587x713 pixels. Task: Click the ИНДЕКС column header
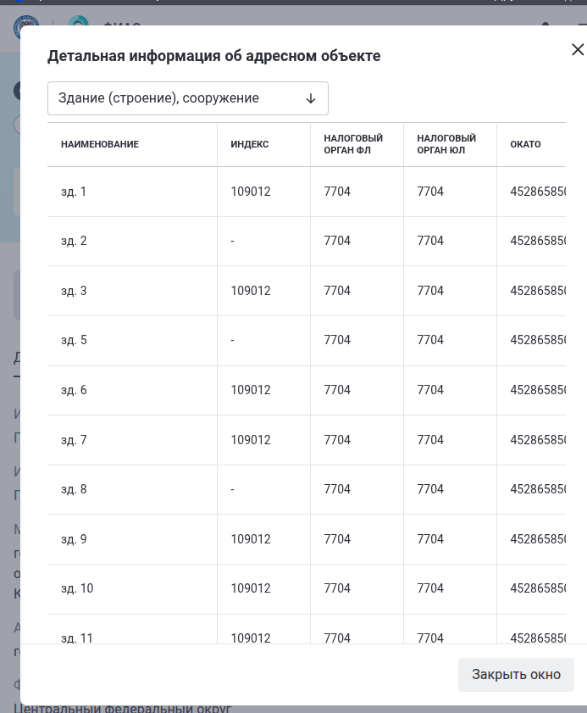[251, 144]
